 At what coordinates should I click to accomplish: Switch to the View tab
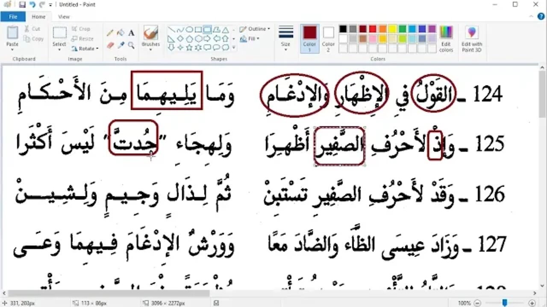pyautogui.click(x=64, y=17)
